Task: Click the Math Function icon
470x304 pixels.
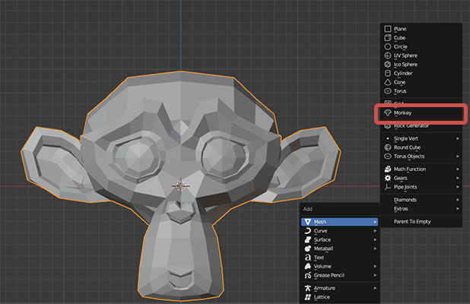Action: 388,169
